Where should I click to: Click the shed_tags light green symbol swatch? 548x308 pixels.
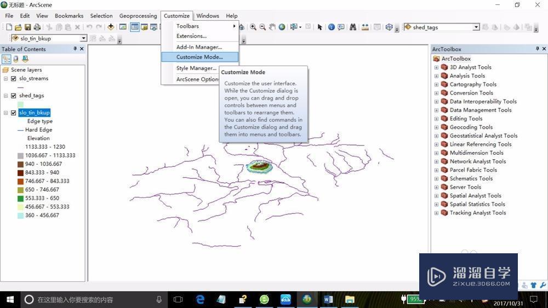pos(21,104)
